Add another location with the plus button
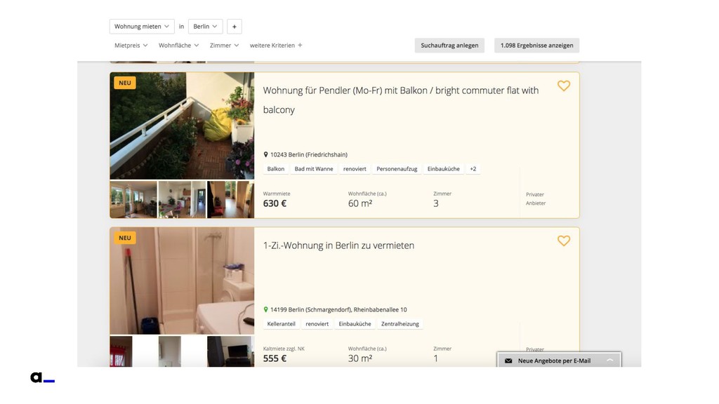This screenshot has width=719, height=404. coord(235,27)
